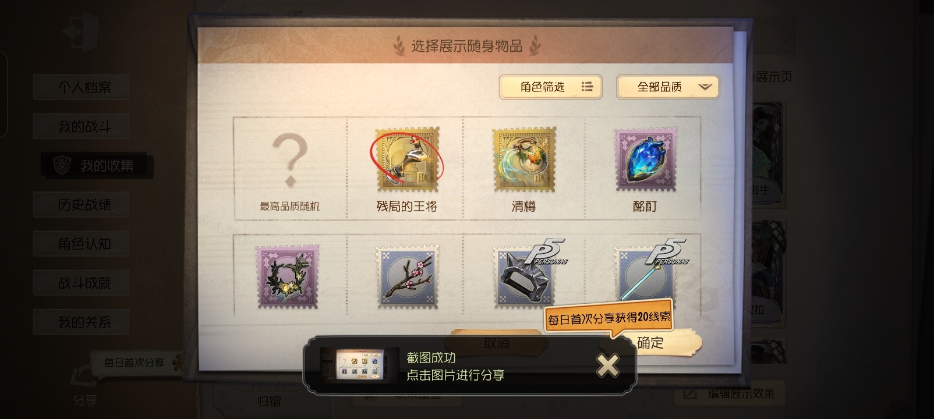934x419 pixels.
Task: Open the 个人档案 tab
Action: click(84, 87)
